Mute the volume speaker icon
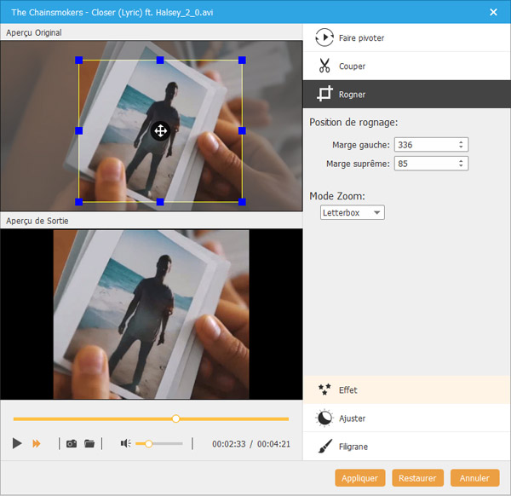This screenshot has height=496, width=511. coord(125,443)
